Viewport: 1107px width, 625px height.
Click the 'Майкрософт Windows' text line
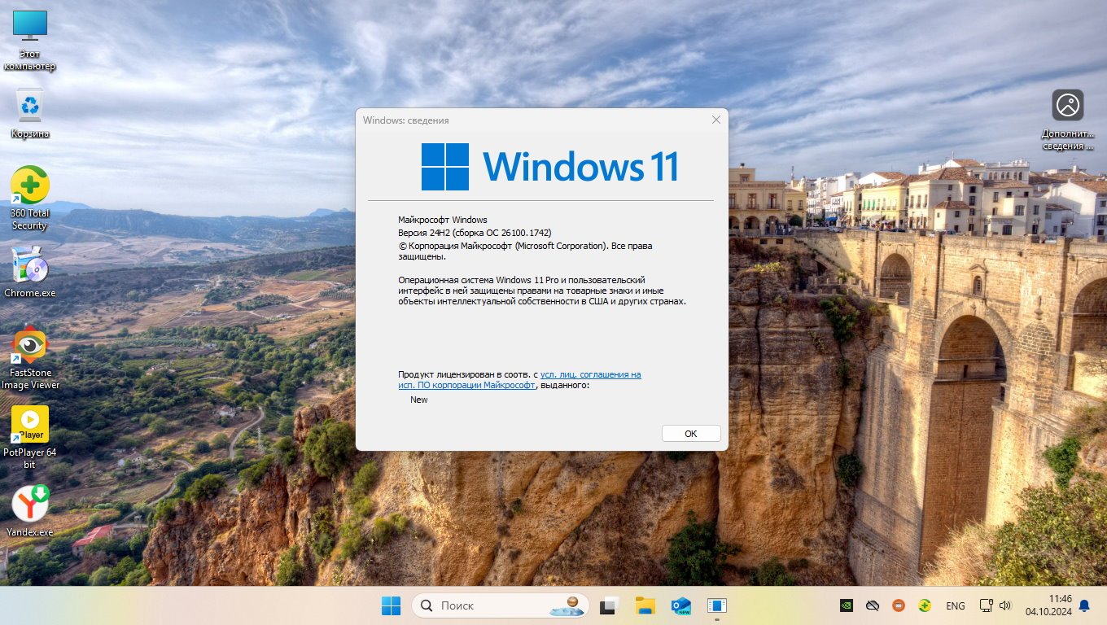(443, 220)
